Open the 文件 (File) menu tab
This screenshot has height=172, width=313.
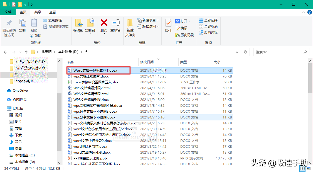8,12
